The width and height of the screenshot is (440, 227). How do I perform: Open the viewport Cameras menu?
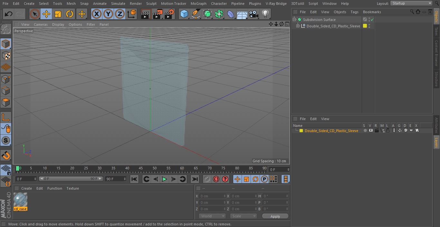pyautogui.click(x=41, y=24)
